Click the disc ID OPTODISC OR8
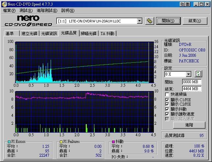This screenshot has height=162, width=212. tap(192, 50)
